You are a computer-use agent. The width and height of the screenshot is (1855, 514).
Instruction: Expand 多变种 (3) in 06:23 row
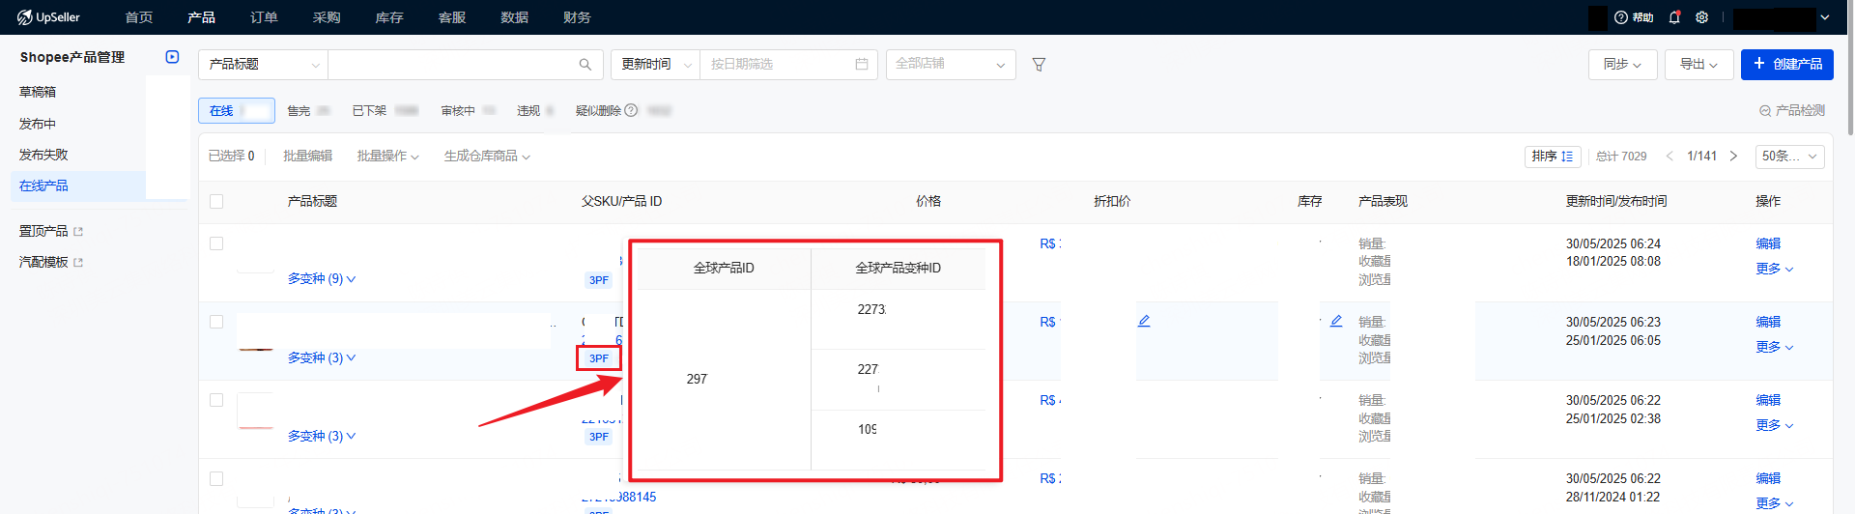[x=322, y=357]
